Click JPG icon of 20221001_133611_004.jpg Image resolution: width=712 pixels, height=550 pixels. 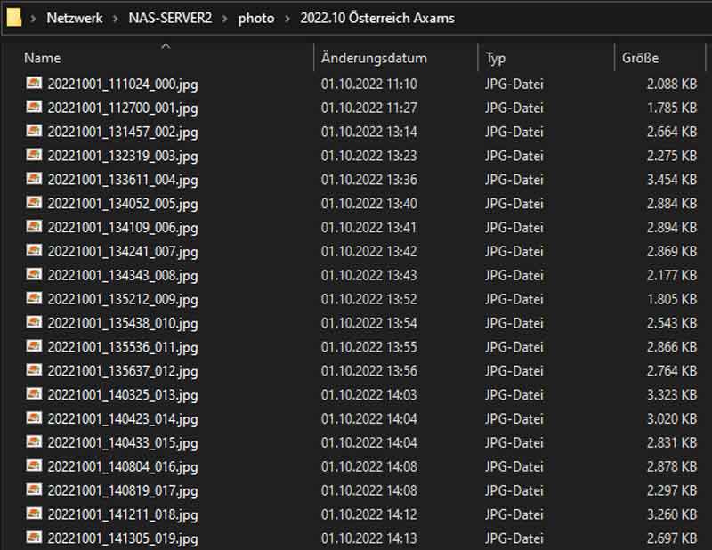[34, 179]
